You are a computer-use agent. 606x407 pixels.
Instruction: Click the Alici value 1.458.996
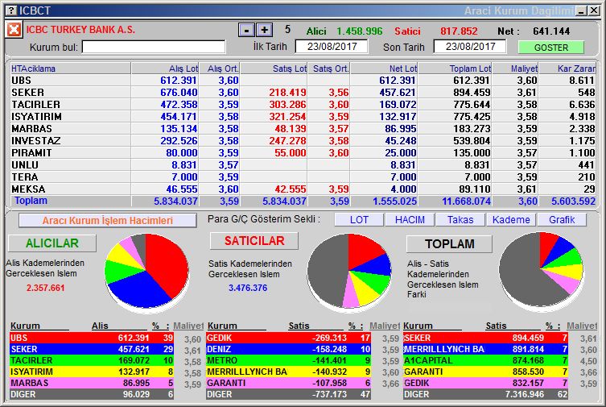point(359,31)
